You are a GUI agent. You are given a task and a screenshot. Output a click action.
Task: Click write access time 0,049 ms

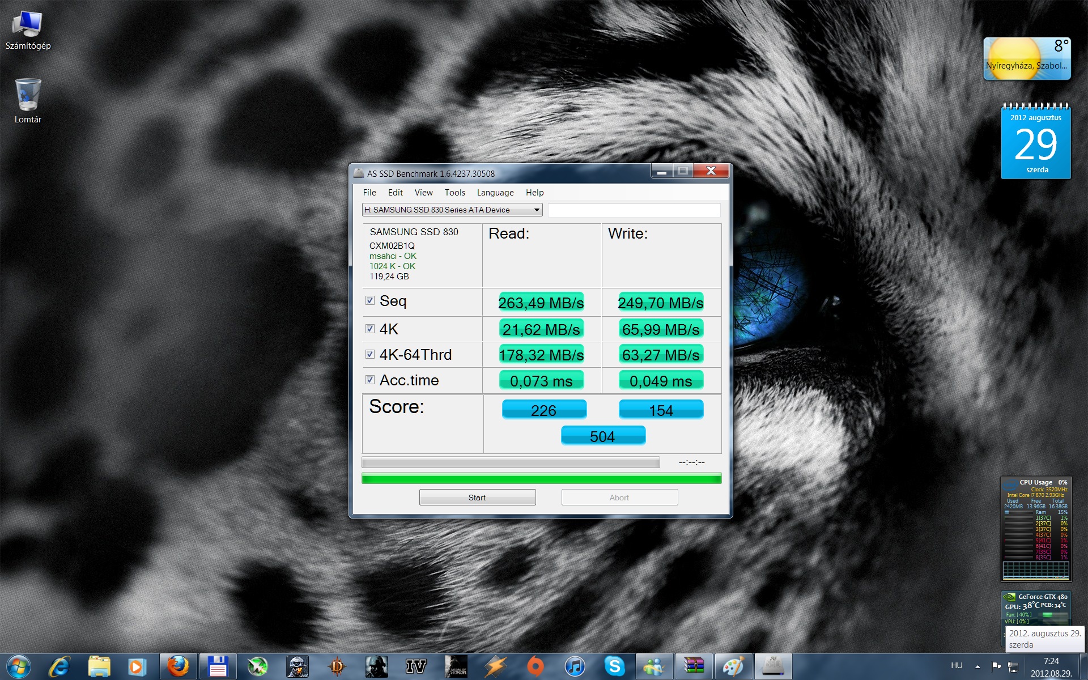(661, 381)
